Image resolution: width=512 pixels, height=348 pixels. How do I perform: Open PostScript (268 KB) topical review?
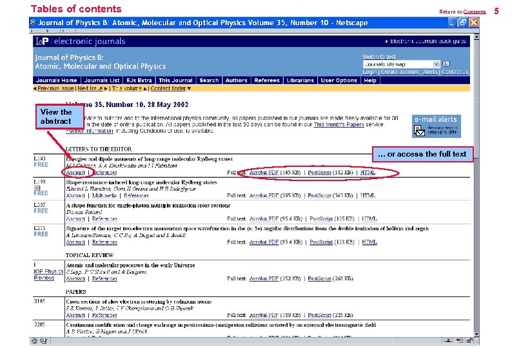pyautogui.click(x=319, y=278)
